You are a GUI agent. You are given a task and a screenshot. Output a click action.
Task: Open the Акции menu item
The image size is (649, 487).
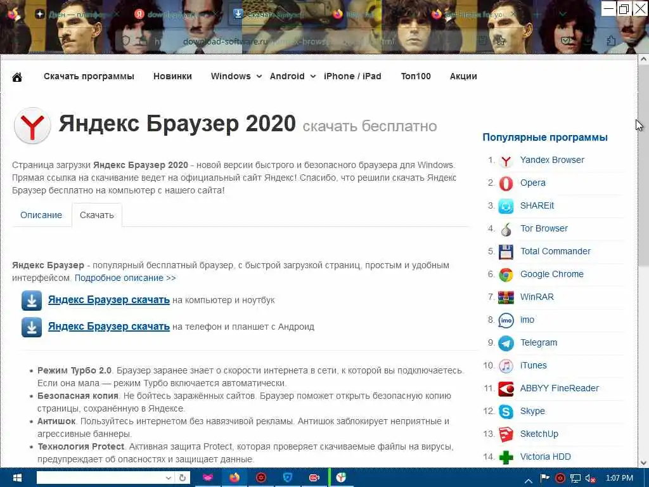[463, 76]
